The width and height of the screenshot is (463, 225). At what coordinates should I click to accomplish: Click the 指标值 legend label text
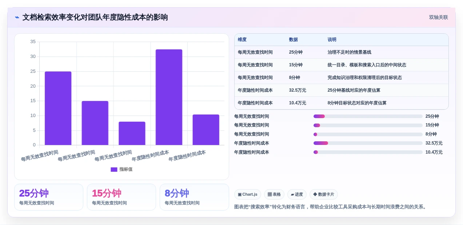(126, 169)
